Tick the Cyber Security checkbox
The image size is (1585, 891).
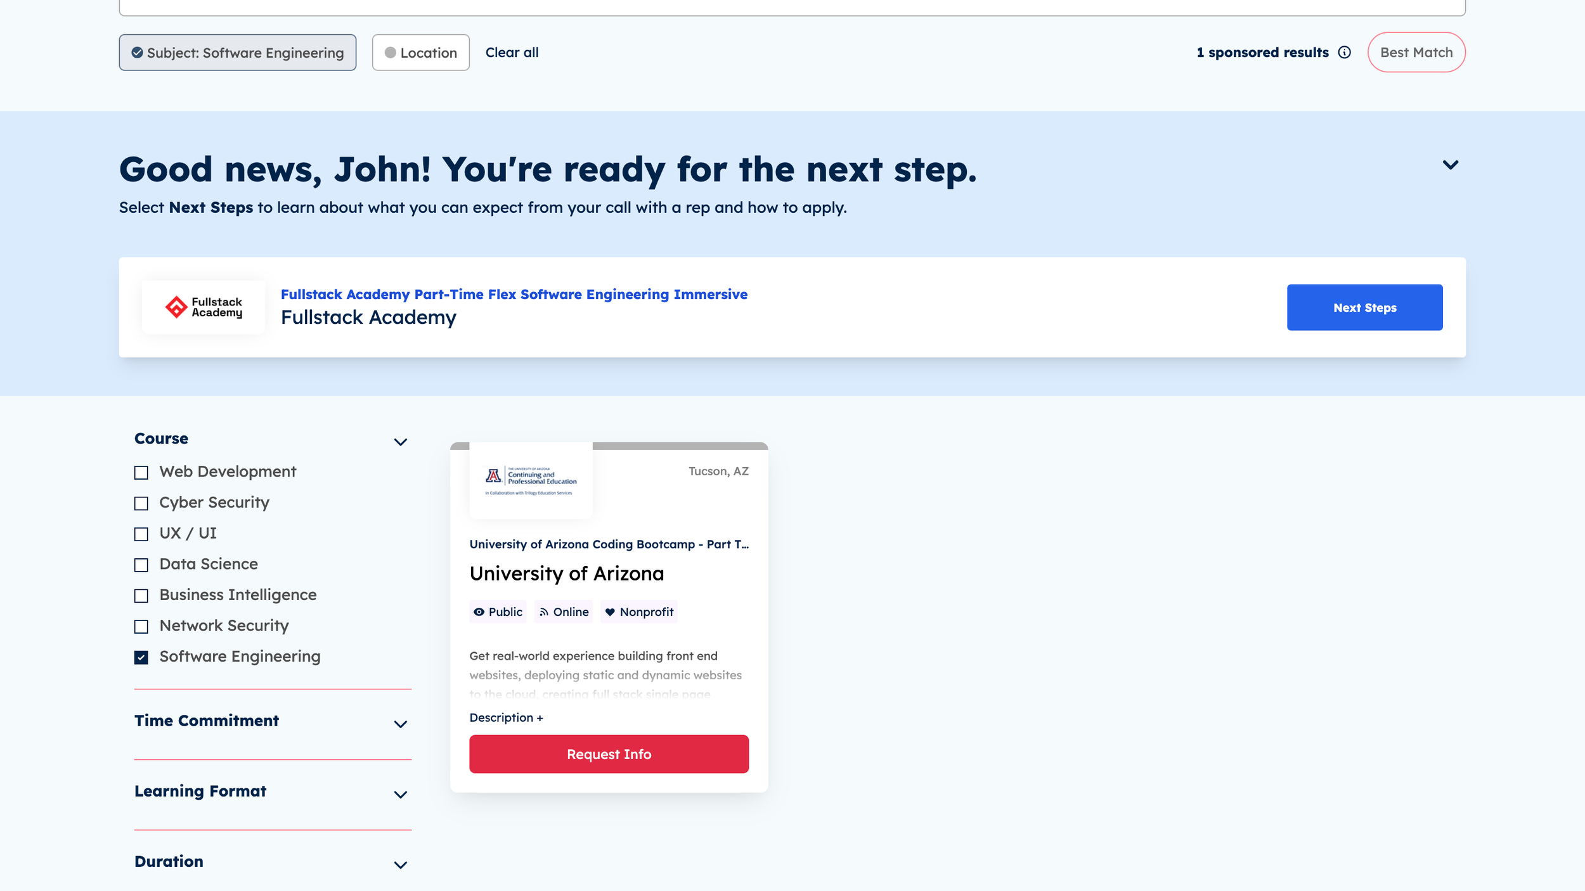click(141, 503)
